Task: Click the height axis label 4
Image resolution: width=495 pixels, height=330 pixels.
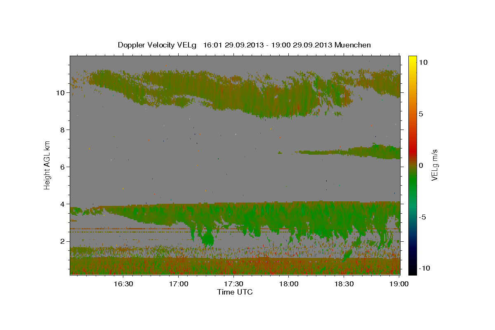Action: pyautogui.click(x=62, y=204)
